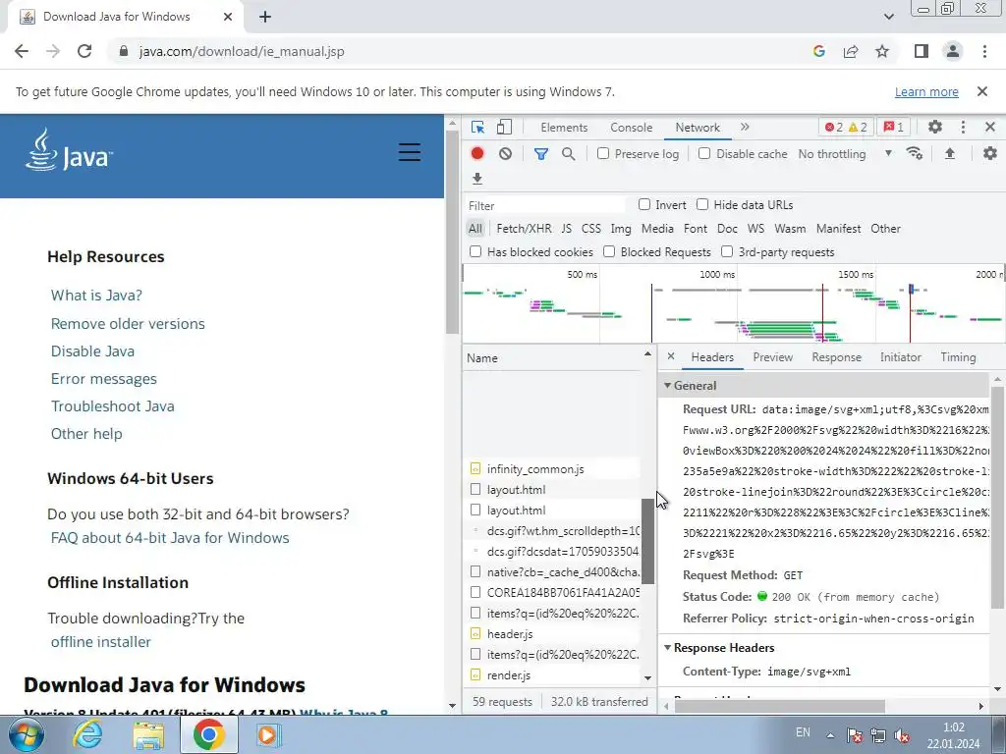Open a new Chrome tab
The width and height of the screenshot is (1006, 754).
coord(265,17)
